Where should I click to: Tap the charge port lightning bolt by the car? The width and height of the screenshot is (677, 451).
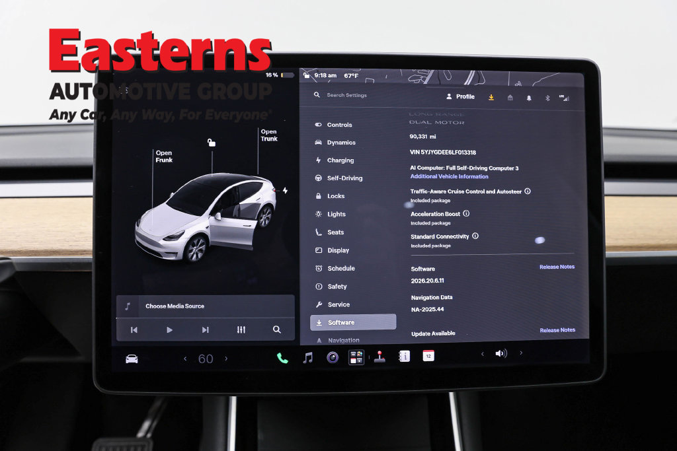[285, 190]
